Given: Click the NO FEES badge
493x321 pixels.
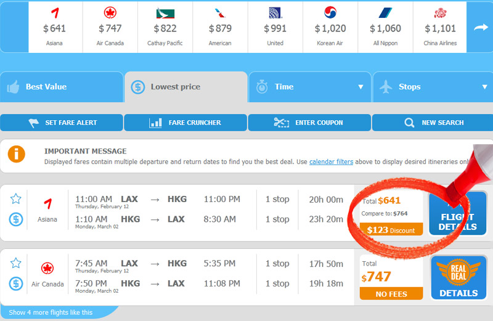Looking at the screenshot, I should (x=391, y=294).
